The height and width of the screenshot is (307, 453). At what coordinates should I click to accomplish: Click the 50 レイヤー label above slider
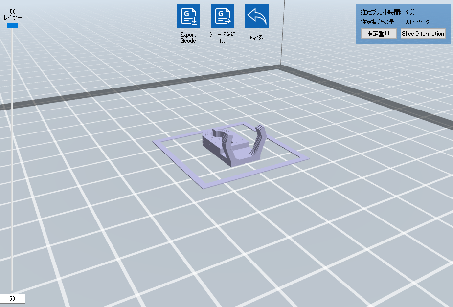(12, 15)
